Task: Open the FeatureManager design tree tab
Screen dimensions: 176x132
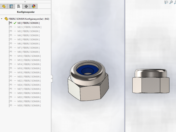Action: tap(4, 6)
